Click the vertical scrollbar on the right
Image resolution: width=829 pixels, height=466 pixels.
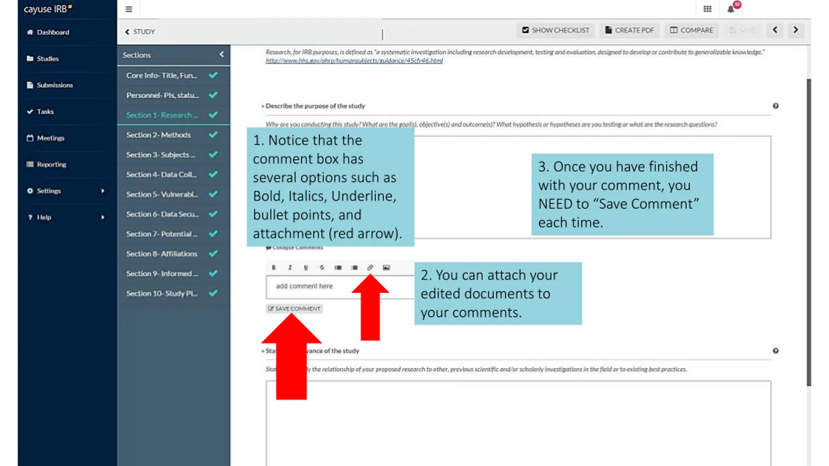pyautogui.click(x=809, y=232)
